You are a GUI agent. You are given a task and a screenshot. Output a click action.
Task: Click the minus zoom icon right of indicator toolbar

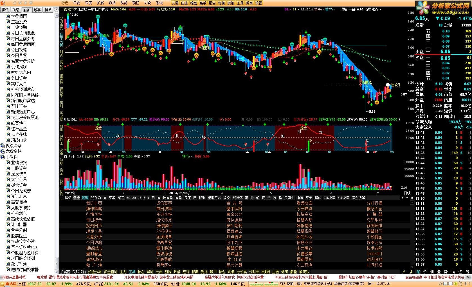pyautogui.click(x=407, y=198)
